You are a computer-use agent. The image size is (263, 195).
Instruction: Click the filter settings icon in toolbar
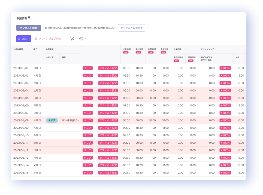(72, 39)
